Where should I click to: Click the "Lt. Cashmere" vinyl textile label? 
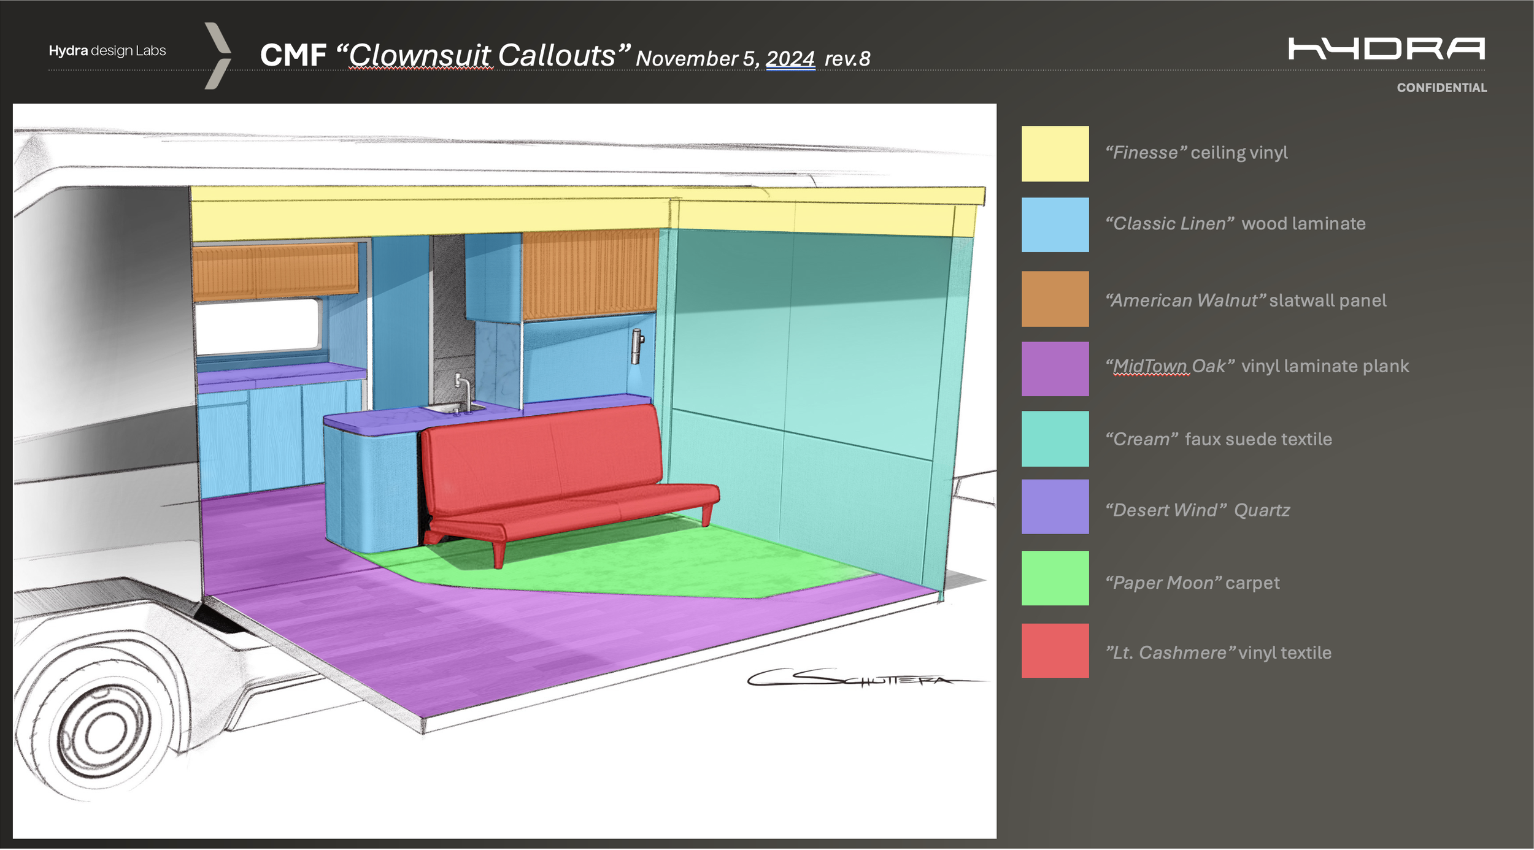click(x=1219, y=653)
